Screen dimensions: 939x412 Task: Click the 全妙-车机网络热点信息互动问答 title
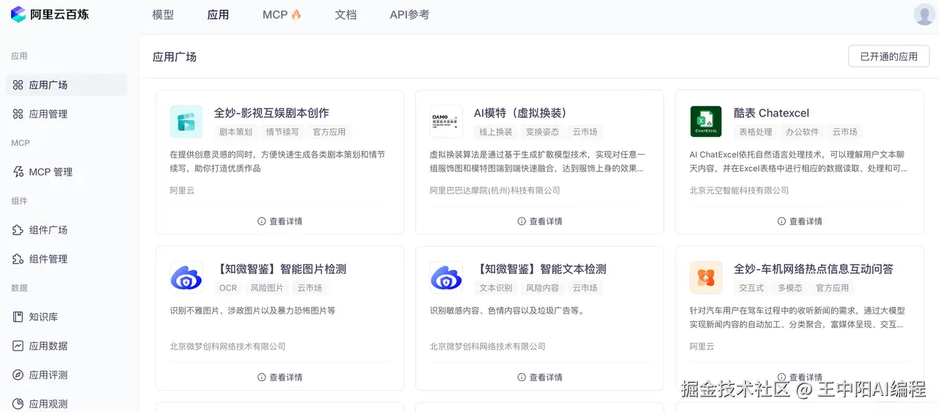tap(814, 269)
